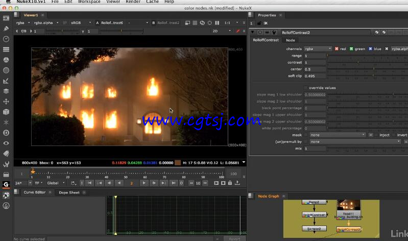Open the Image nodes toolbar icon
Viewport: 408px width, 241px height.
pos(6,18)
